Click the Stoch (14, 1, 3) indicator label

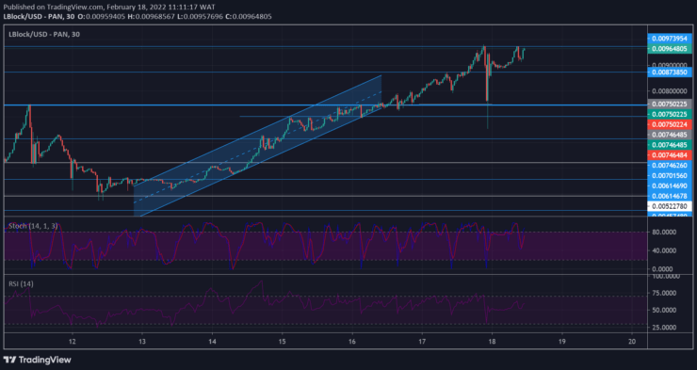pos(33,226)
